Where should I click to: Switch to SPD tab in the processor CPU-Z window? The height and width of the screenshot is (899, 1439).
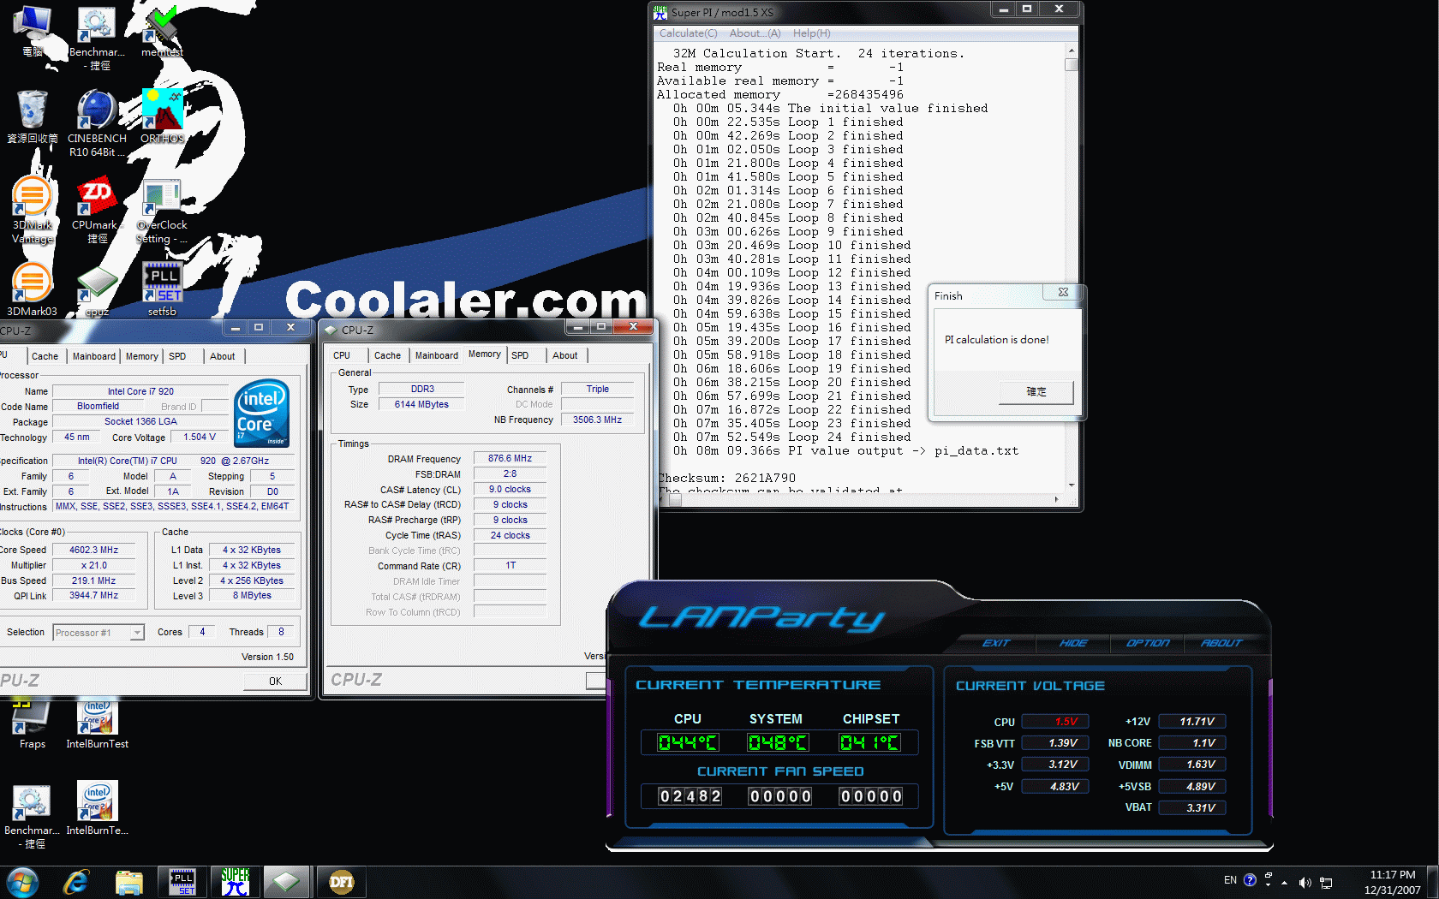[177, 356]
